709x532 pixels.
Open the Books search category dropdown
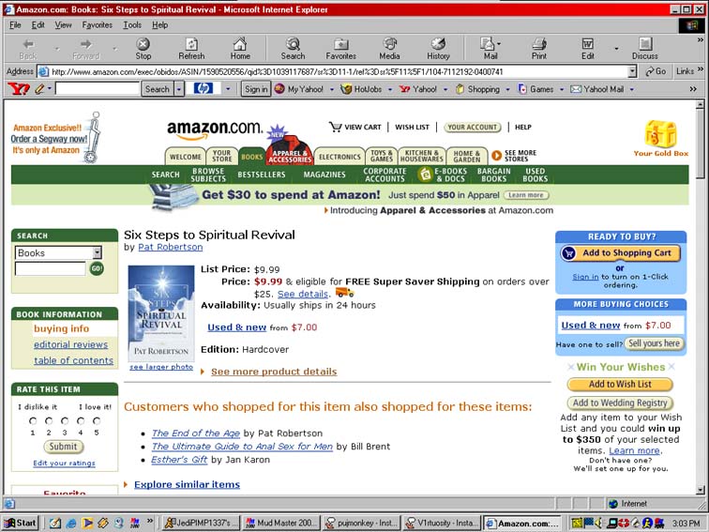click(x=97, y=252)
